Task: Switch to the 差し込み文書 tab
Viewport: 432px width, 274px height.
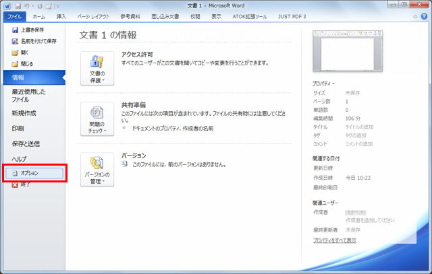Action: tap(165, 16)
